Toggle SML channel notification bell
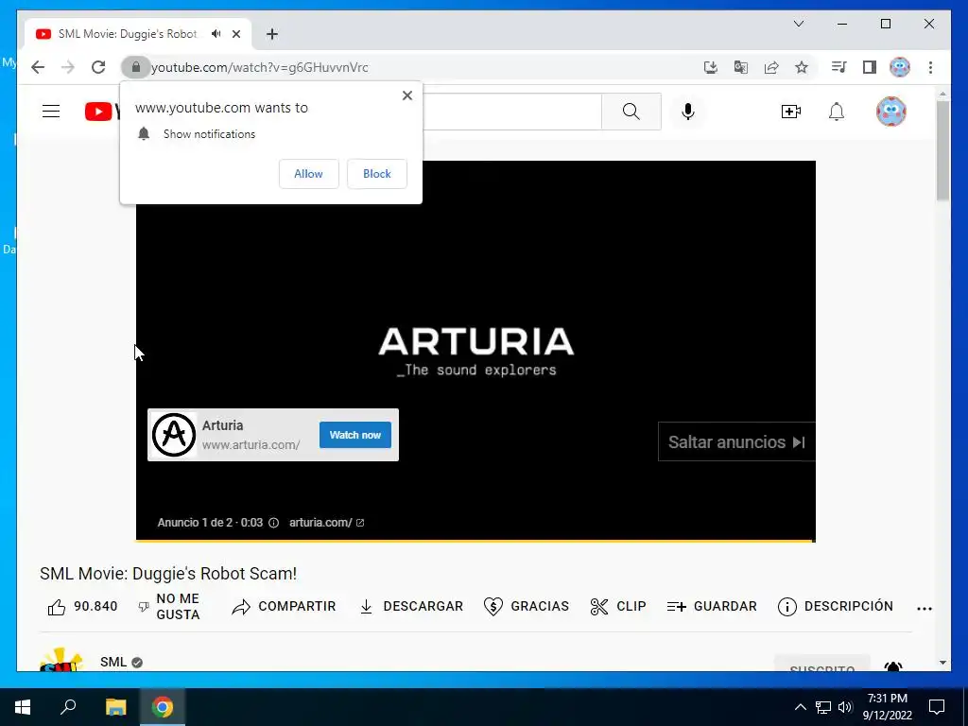The height and width of the screenshot is (726, 968). click(893, 667)
